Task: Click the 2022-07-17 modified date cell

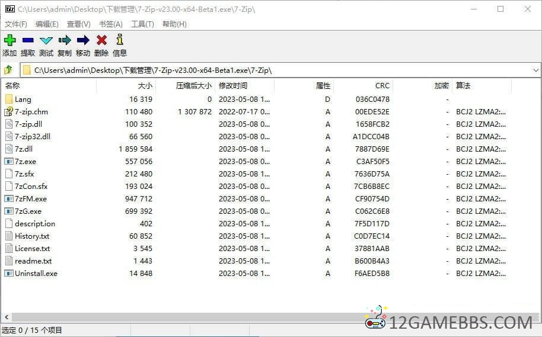Action: pos(244,111)
